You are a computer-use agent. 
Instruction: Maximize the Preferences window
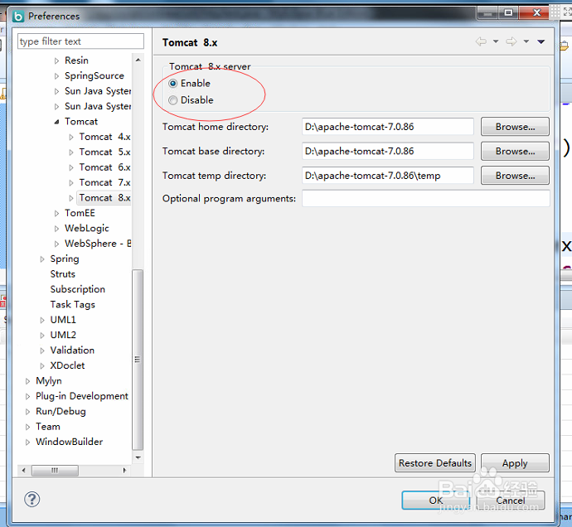click(508, 13)
